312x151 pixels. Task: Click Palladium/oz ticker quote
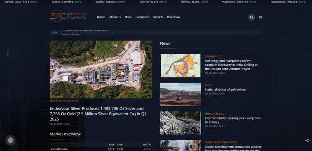288,2
